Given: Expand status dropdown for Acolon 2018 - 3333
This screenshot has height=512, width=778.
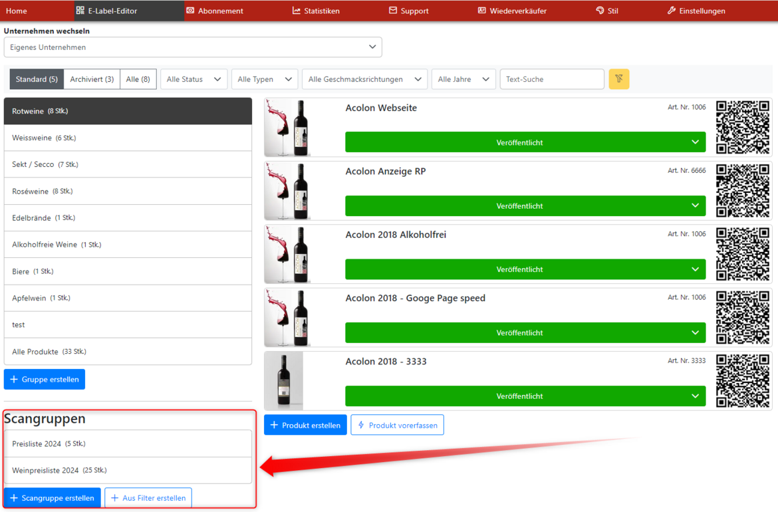Looking at the screenshot, I should 525,396.
